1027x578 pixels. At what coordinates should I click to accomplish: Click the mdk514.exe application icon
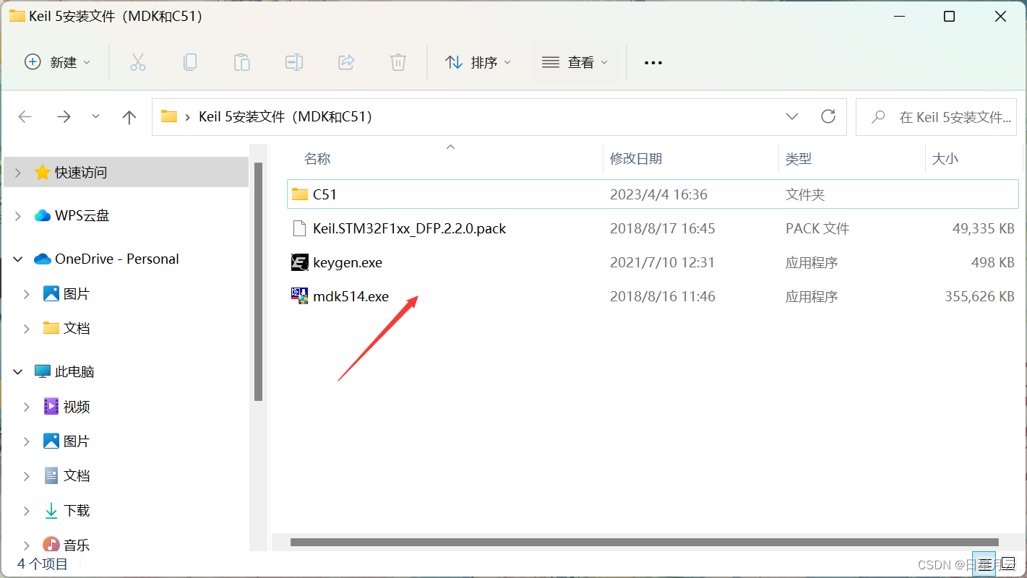click(300, 296)
